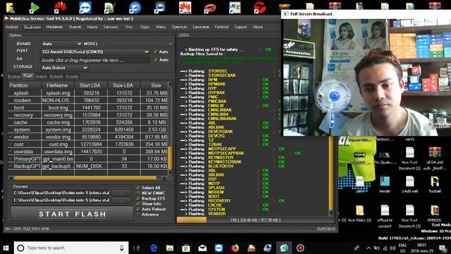Open the MODEL dropdown
This screenshot has width=451, height=254.
[x=139, y=44]
